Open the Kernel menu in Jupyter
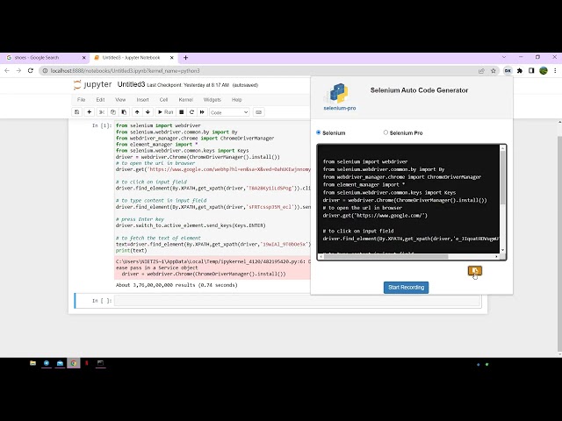Viewport: 562px width, 421px height. point(185,99)
